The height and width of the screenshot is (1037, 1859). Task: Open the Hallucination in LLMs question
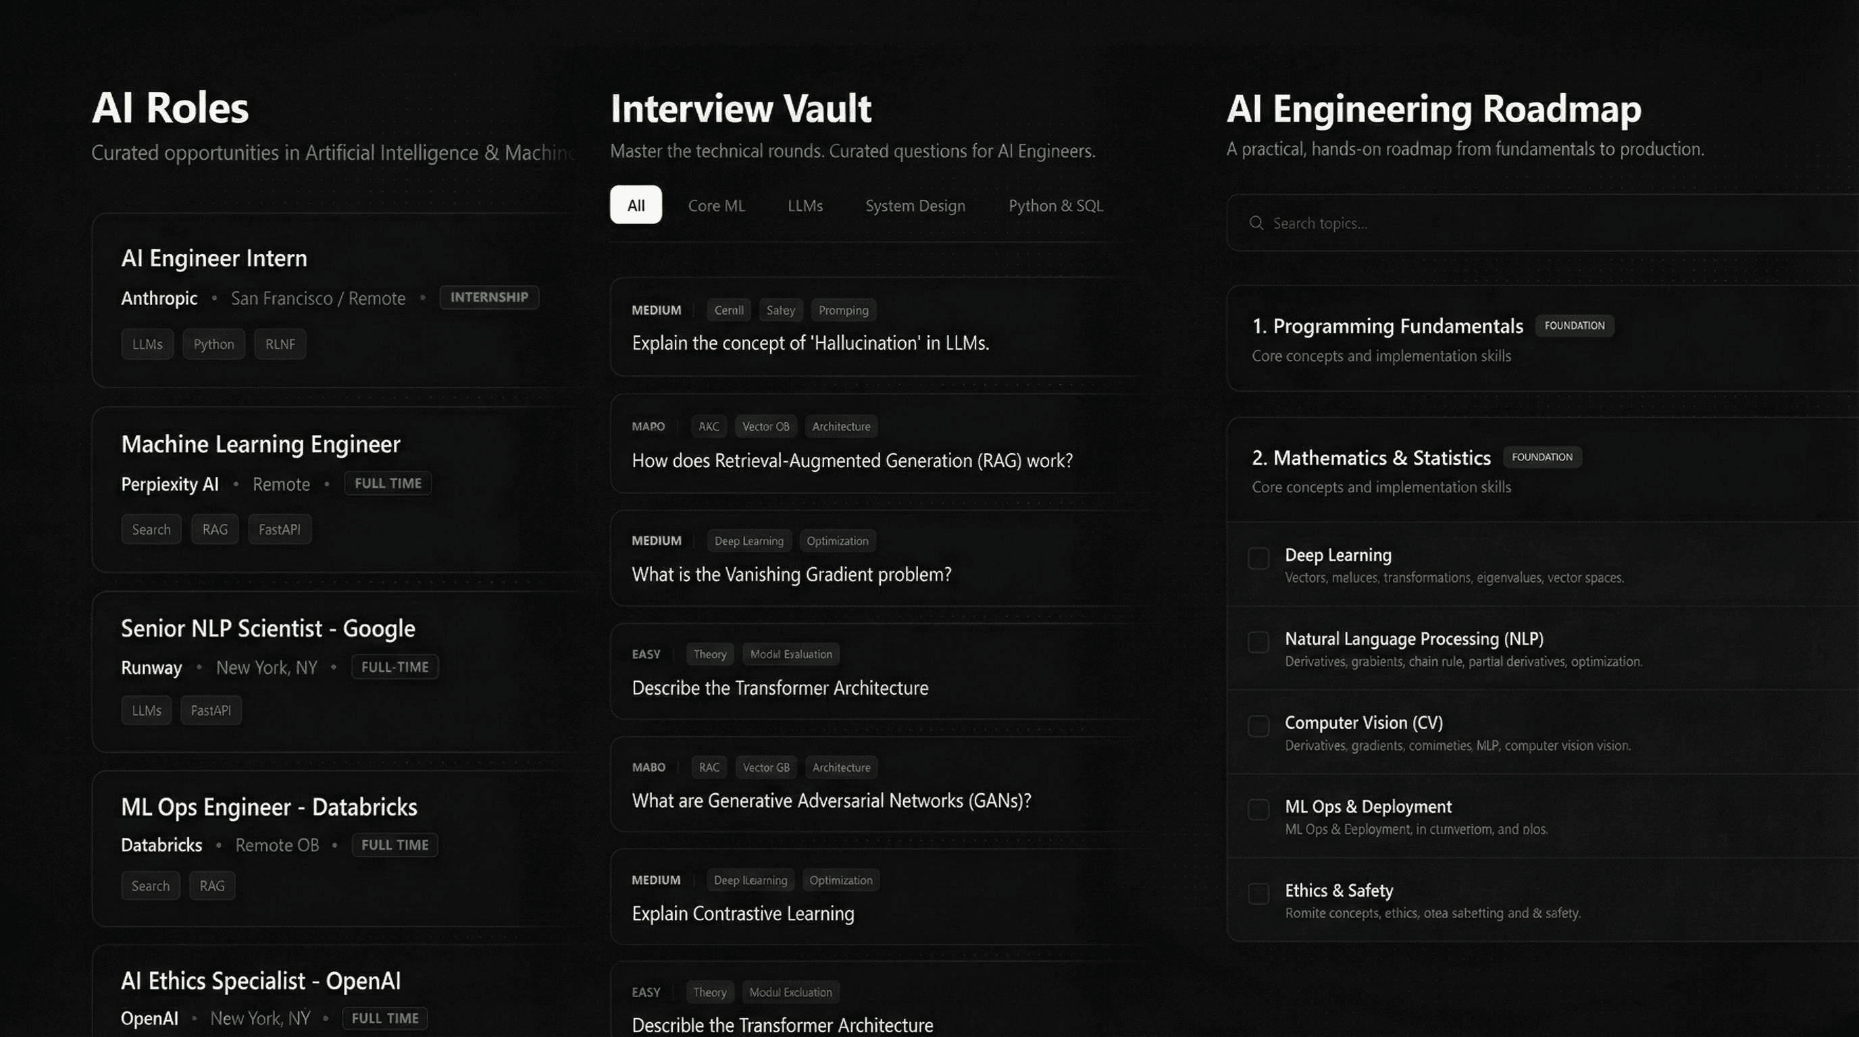coord(810,343)
